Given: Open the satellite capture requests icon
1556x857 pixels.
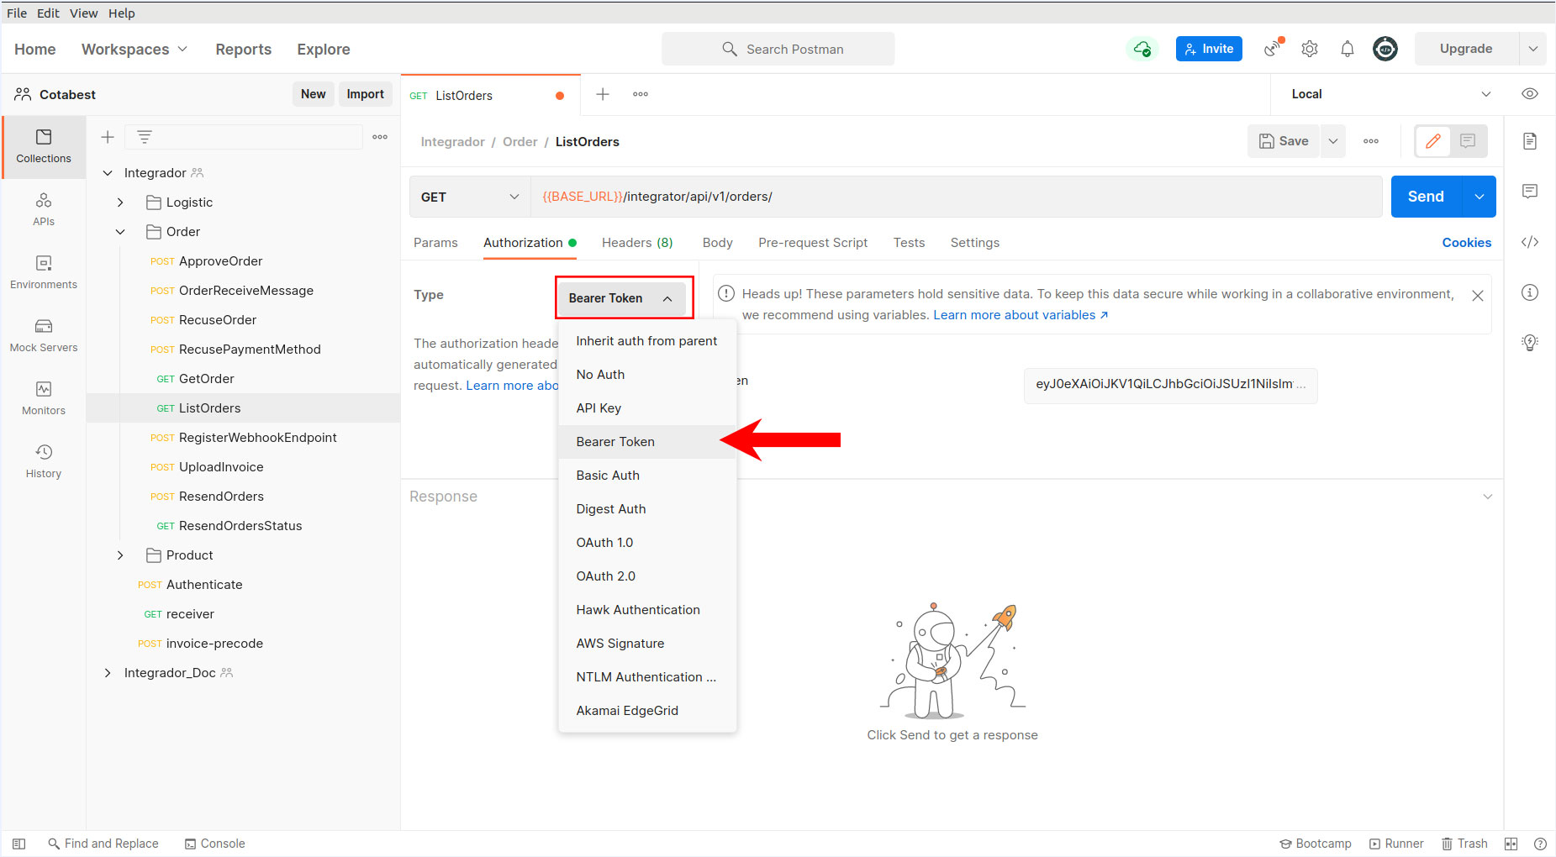Looking at the screenshot, I should (1274, 49).
